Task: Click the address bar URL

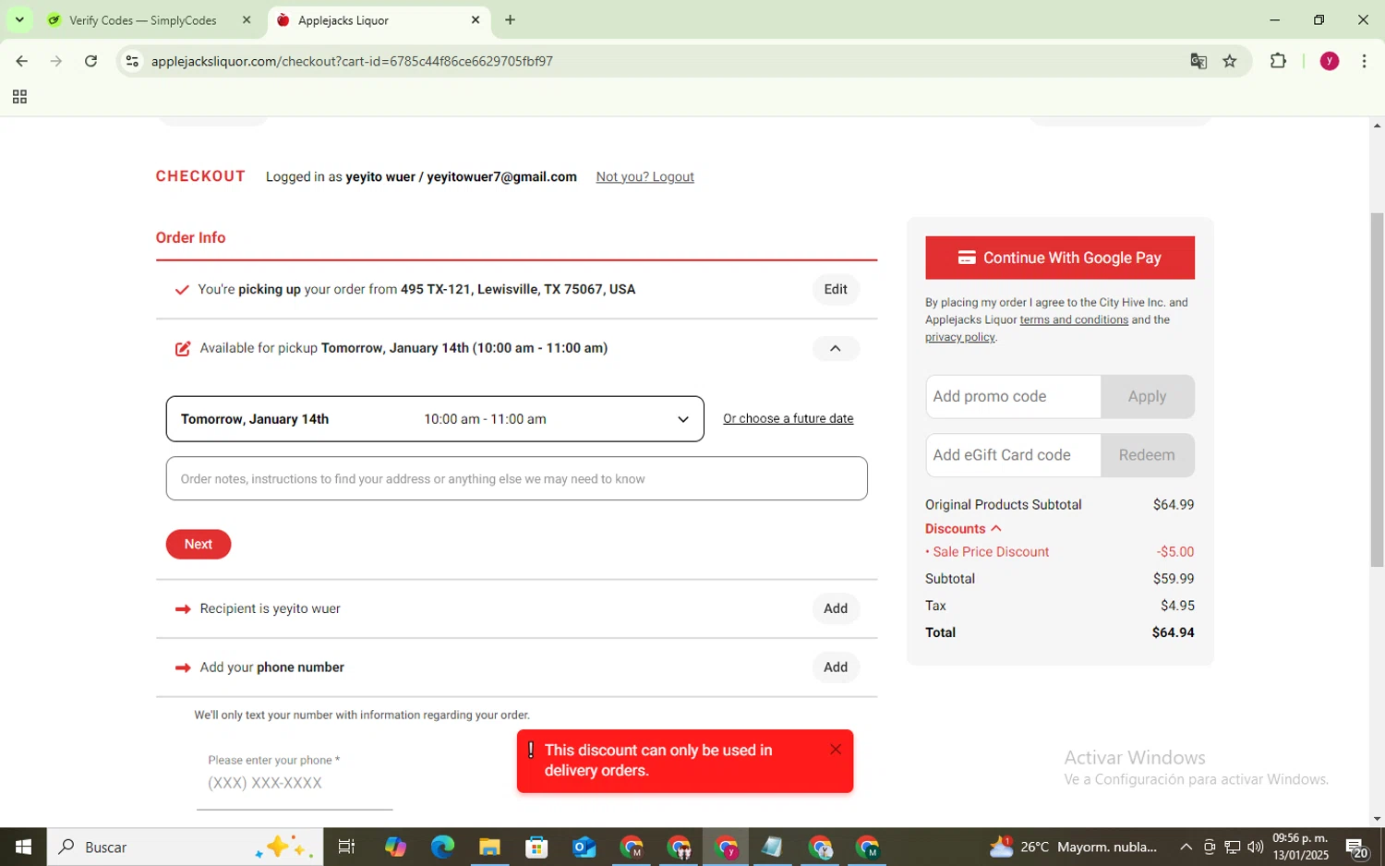Action: point(352,61)
